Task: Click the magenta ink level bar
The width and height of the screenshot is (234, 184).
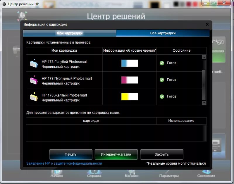Action: coord(130,80)
